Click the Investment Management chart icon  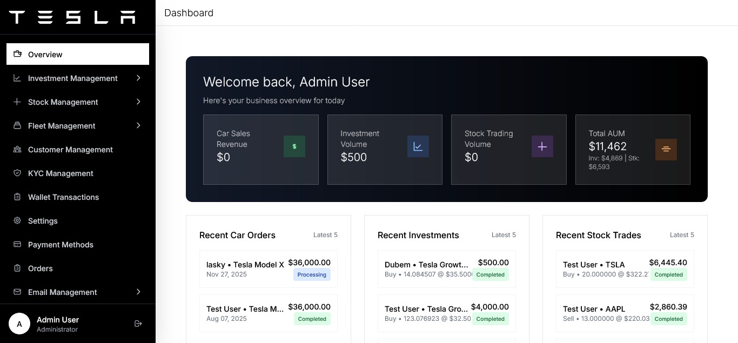[x=17, y=78]
